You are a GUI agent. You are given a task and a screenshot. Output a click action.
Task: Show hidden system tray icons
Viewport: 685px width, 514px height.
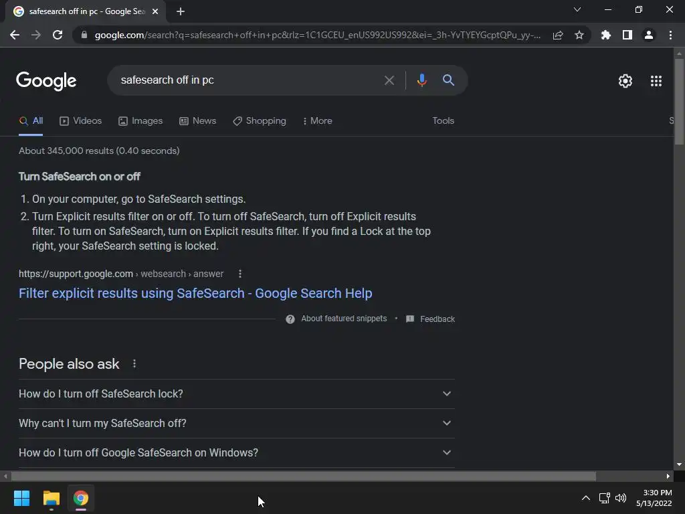click(x=586, y=498)
